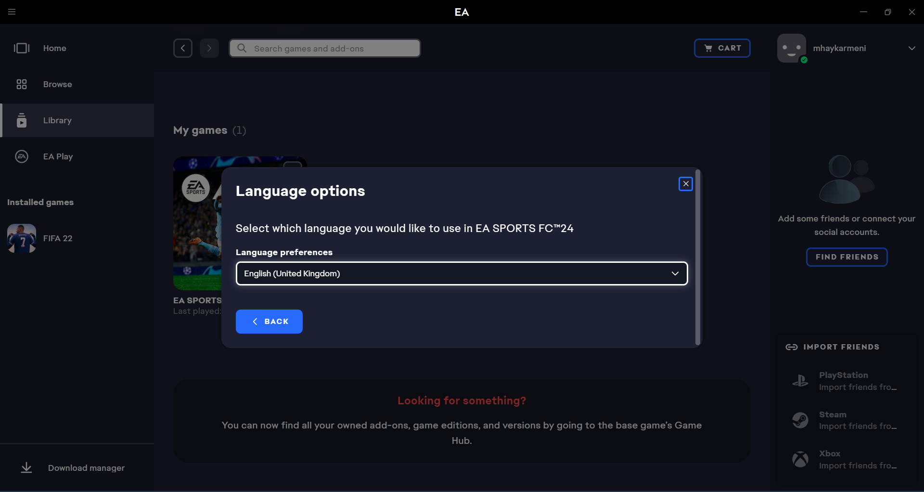Image resolution: width=924 pixels, height=492 pixels.
Task: Open the Library menu item
Action: (x=77, y=120)
